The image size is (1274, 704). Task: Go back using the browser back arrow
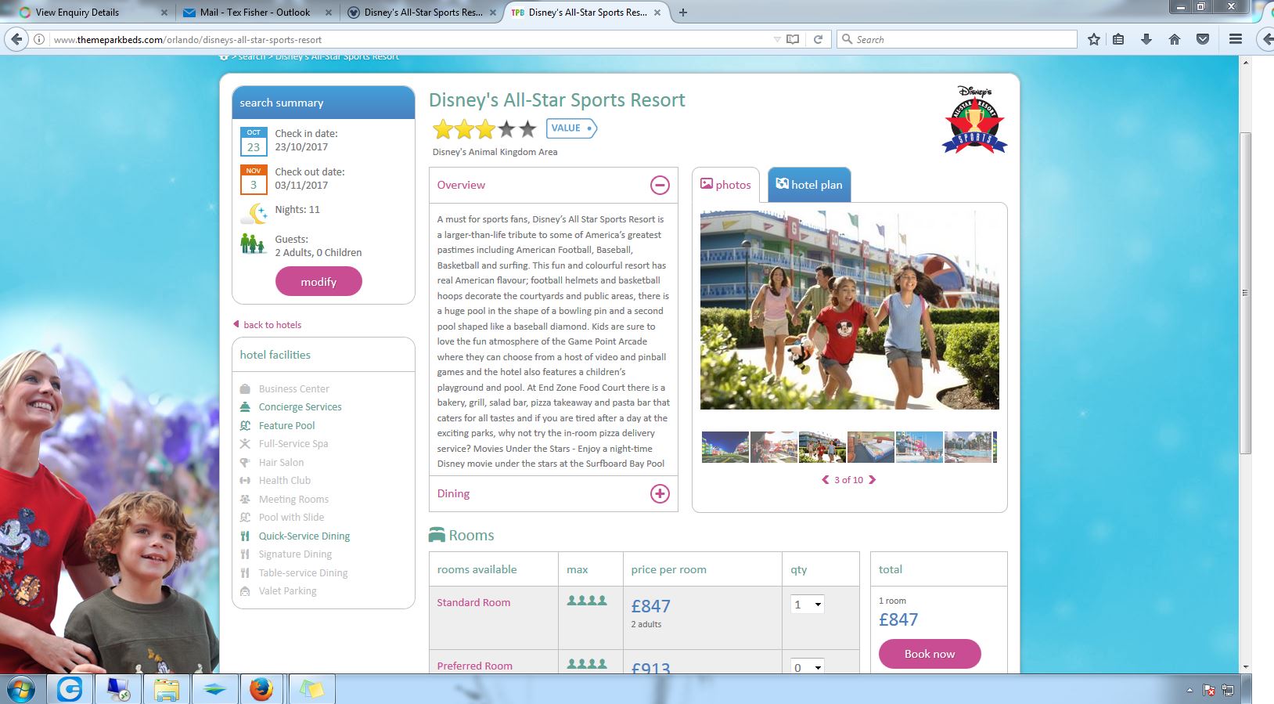[17, 39]
